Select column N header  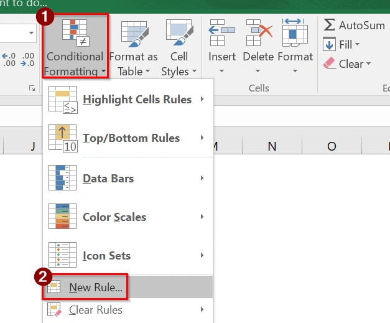(x=272, y=146)
